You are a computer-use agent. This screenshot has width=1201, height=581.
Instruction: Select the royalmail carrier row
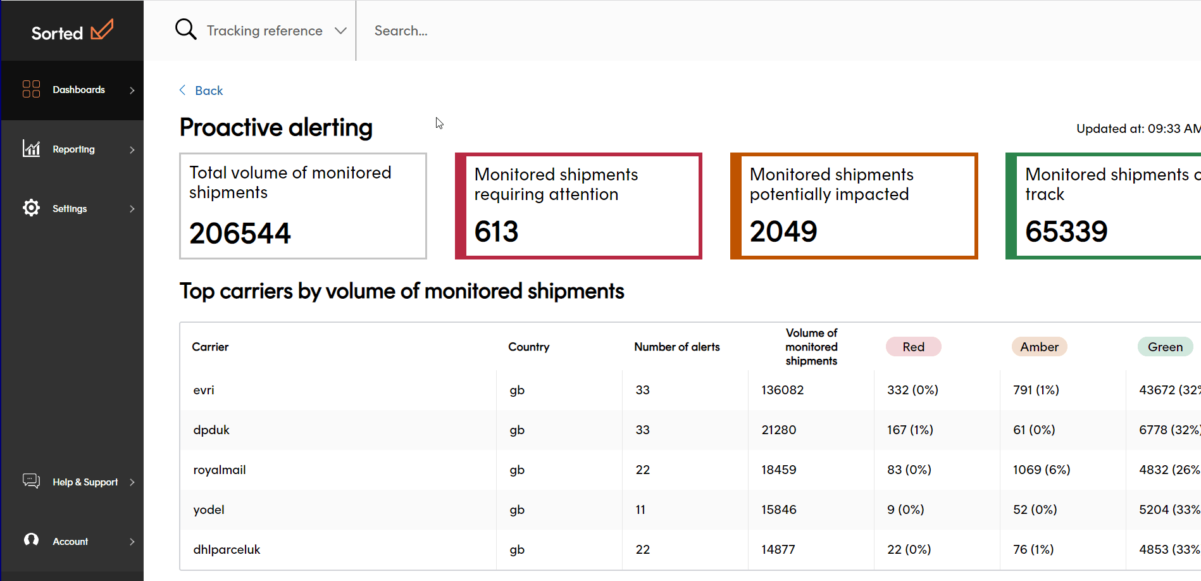(x=220, y=470)
